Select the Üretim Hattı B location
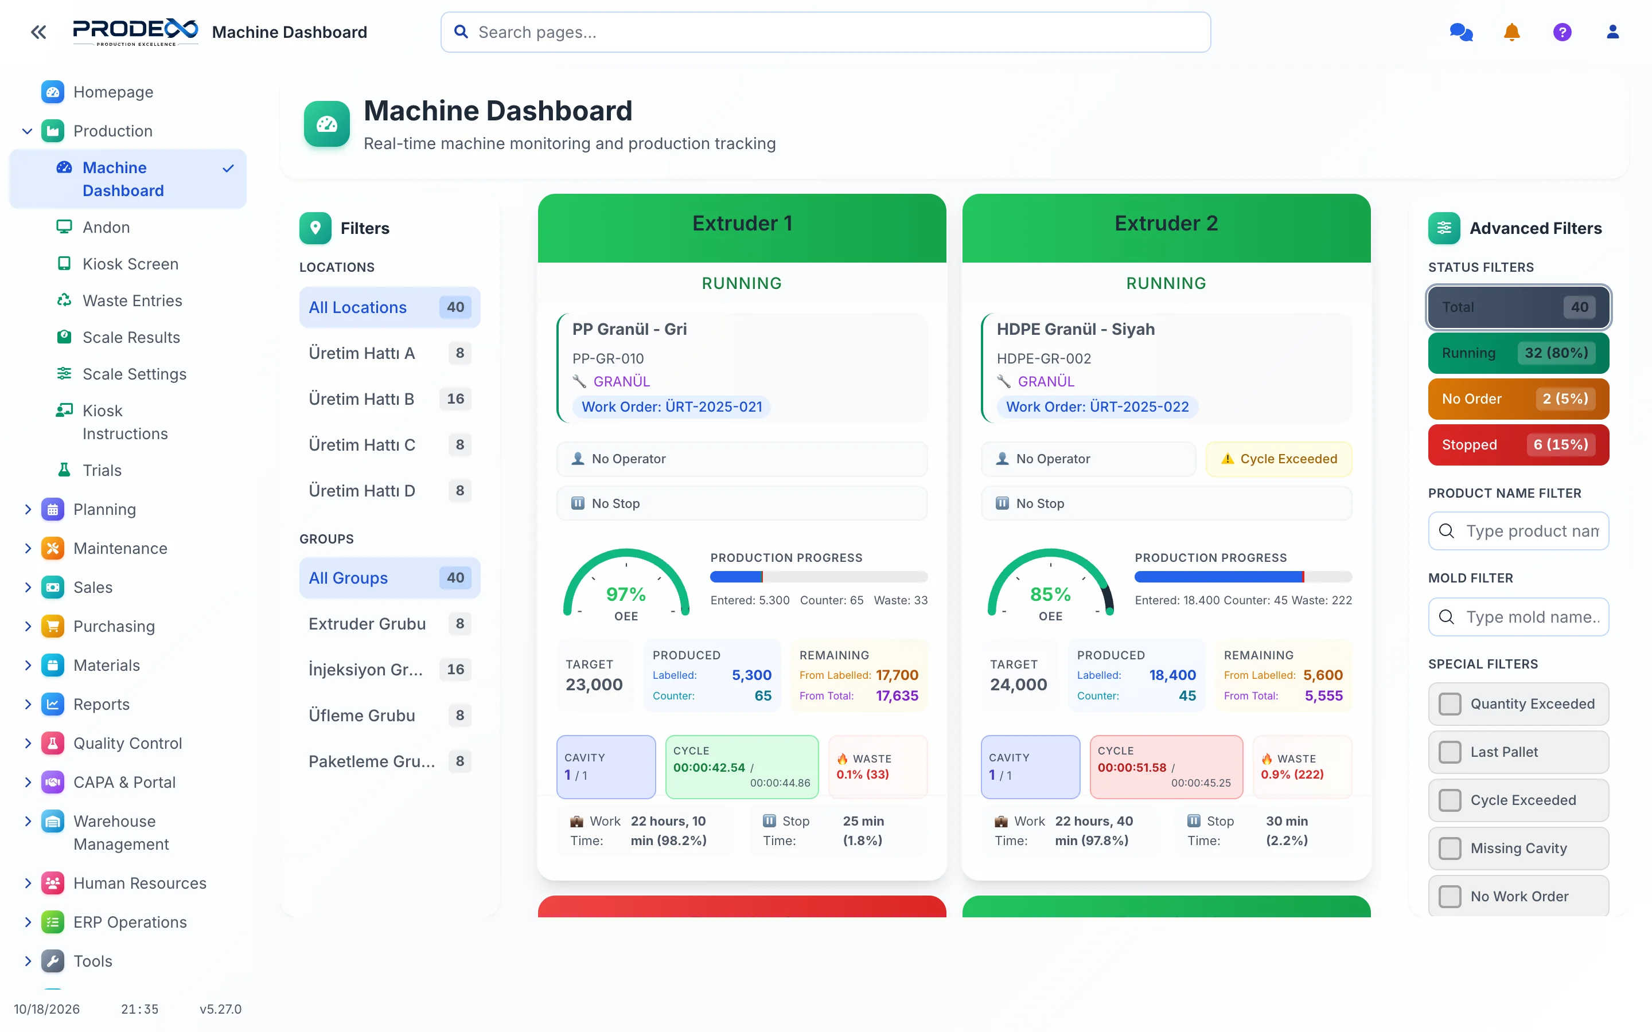The height and width of the screenshot is (1032, 1652). pos(389,398)
